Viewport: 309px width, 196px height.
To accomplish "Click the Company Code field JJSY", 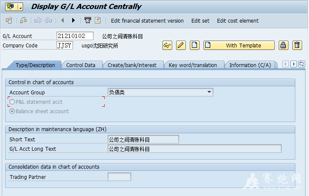I will [65, 46].
